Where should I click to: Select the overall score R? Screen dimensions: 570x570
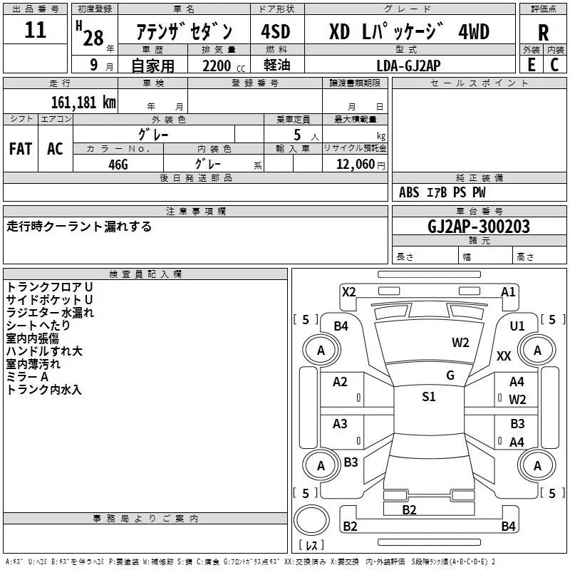point(543,33)
